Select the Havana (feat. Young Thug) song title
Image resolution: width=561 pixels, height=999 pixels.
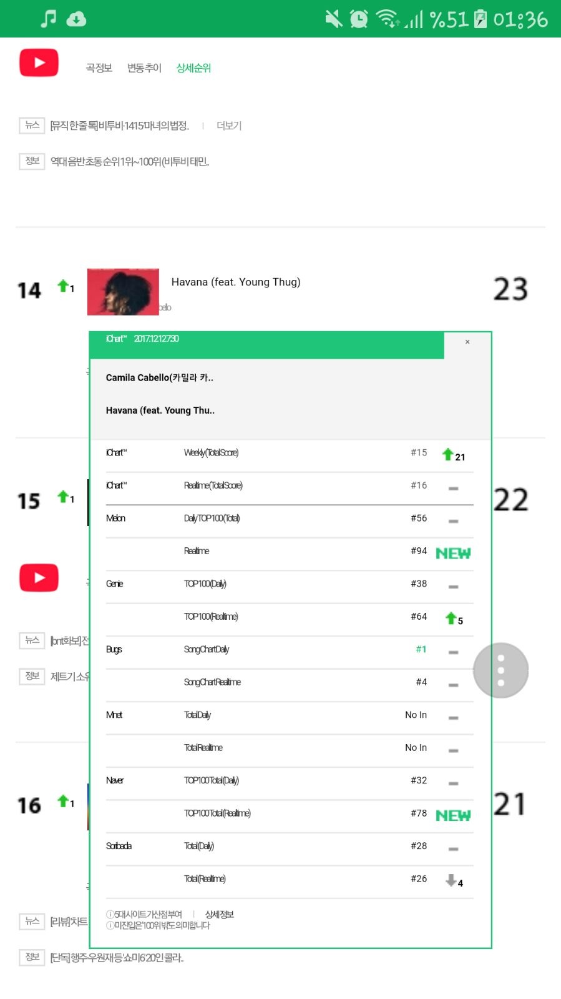tap(236, 282)
